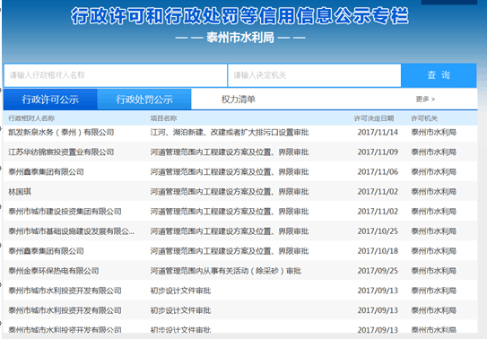This screenshot has height=339, width=487.
Task: Click 泰州鑫泰集团有限公司 in the 2017/11/06 row
Action: [x=46, y=172]
